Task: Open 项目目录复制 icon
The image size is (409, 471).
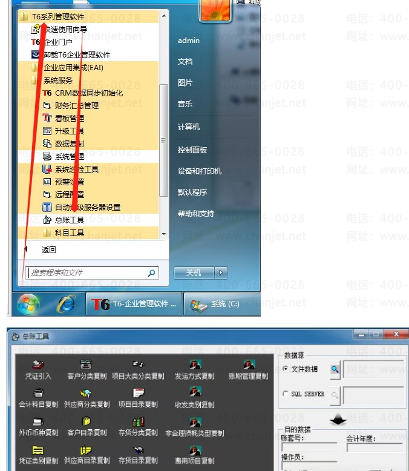Action: click(x=138, y=398)
